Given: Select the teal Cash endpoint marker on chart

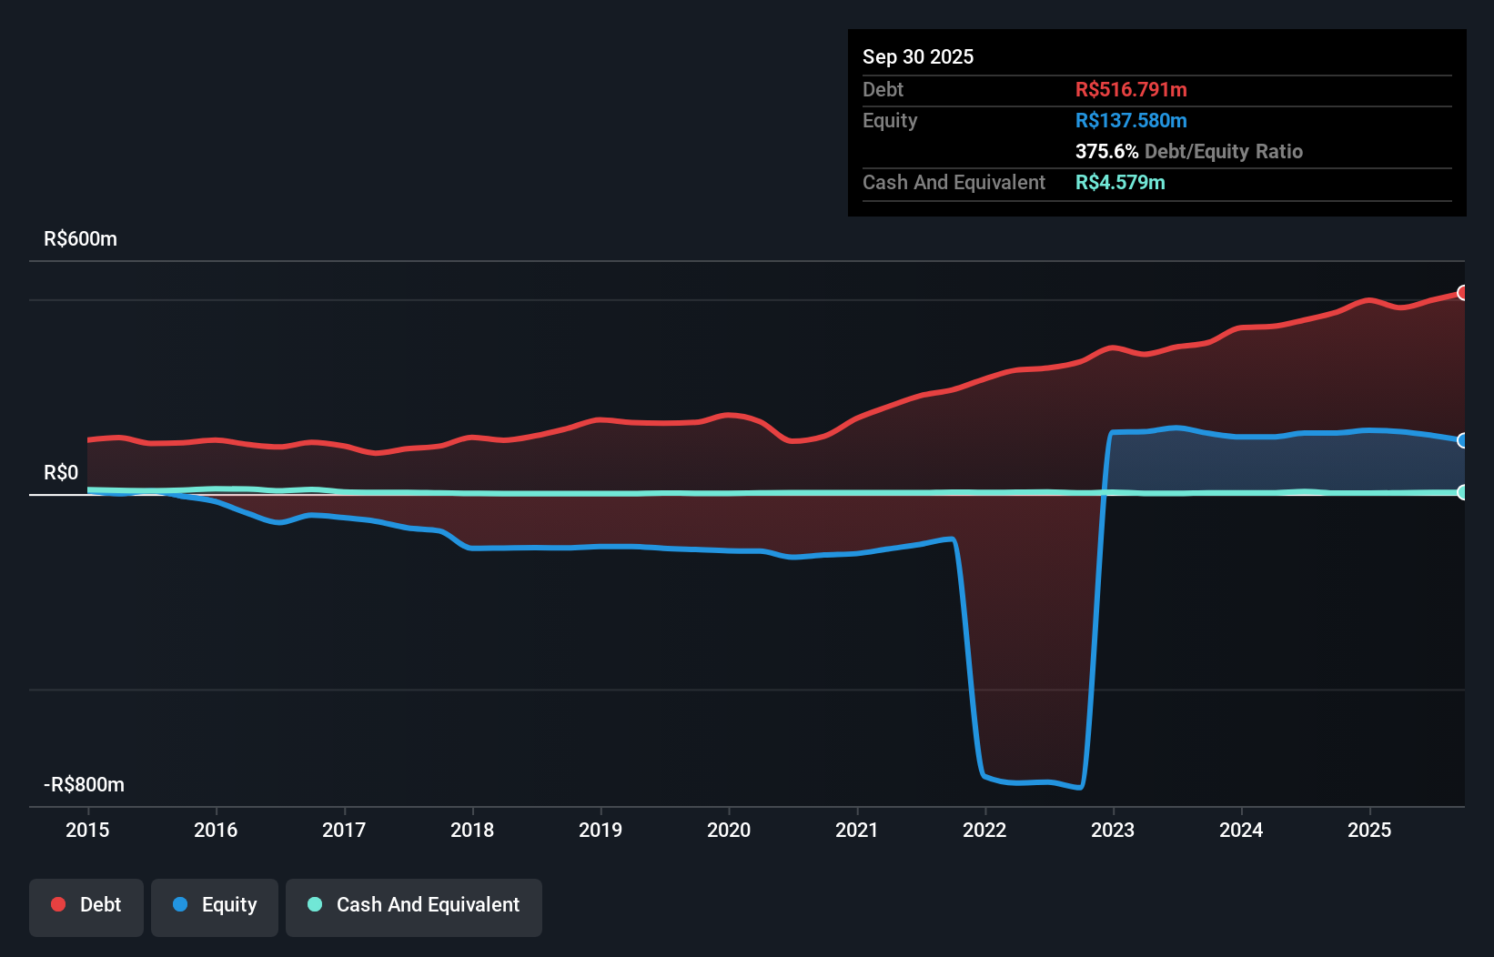Looking at the screenshot, I should click(x=1463, y=493).
